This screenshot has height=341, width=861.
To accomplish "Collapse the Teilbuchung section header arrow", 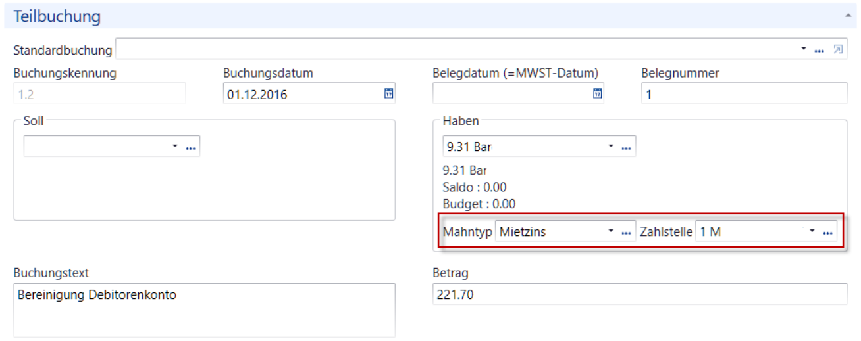I will coord(847,15).
